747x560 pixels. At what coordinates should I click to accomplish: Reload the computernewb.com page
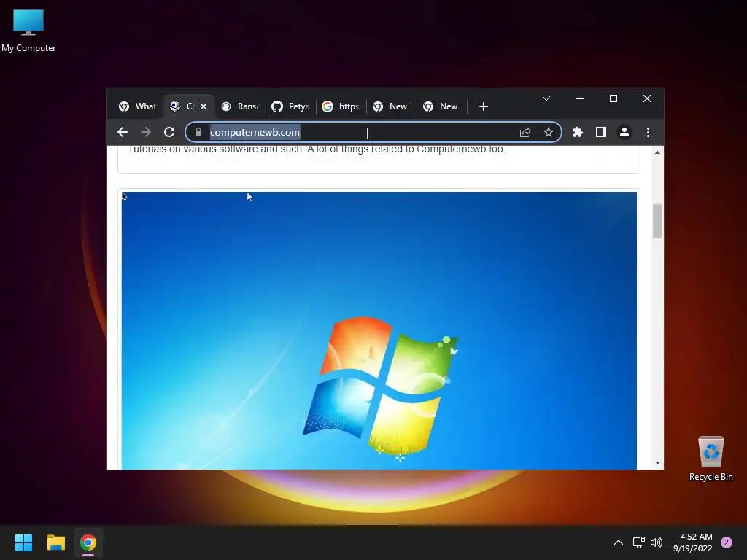tap(169, 132)
